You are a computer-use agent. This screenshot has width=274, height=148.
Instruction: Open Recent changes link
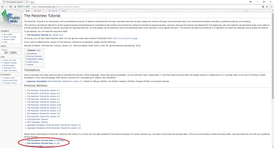coord(10,37)
